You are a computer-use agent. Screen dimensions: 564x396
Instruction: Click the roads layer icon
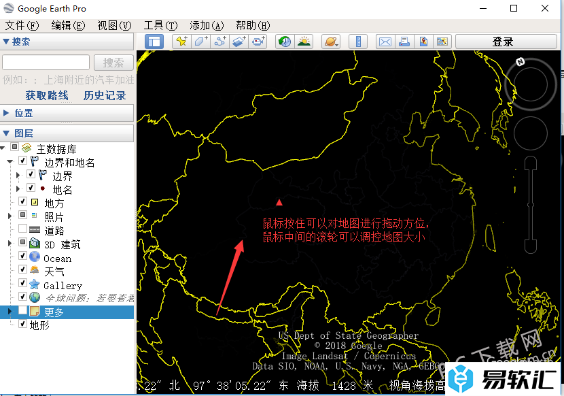pos(35,229)
